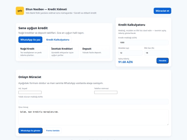Click the textarea resize handle corner
187x140 pixels.
click(x=168, y=124)
